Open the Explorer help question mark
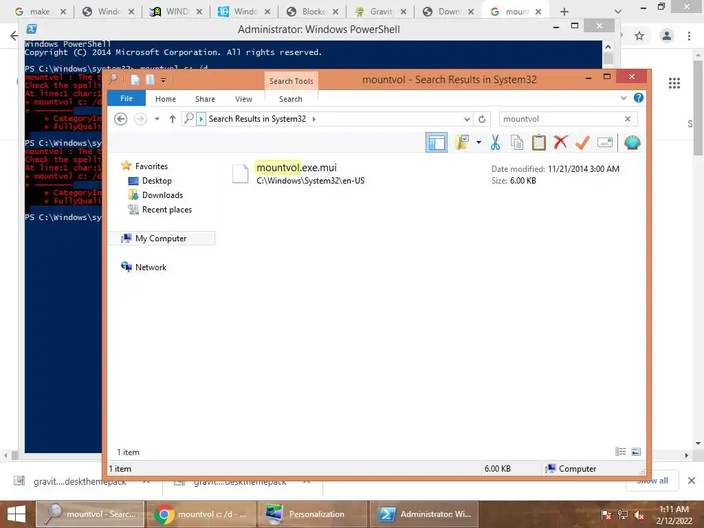 (638, 98)
